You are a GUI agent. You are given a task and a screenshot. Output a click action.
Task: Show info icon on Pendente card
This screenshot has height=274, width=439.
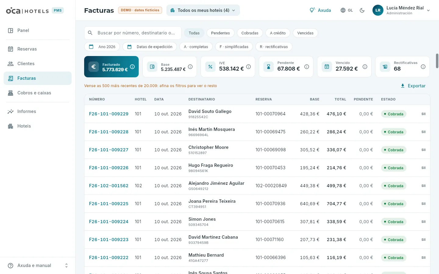click(307, 67)
